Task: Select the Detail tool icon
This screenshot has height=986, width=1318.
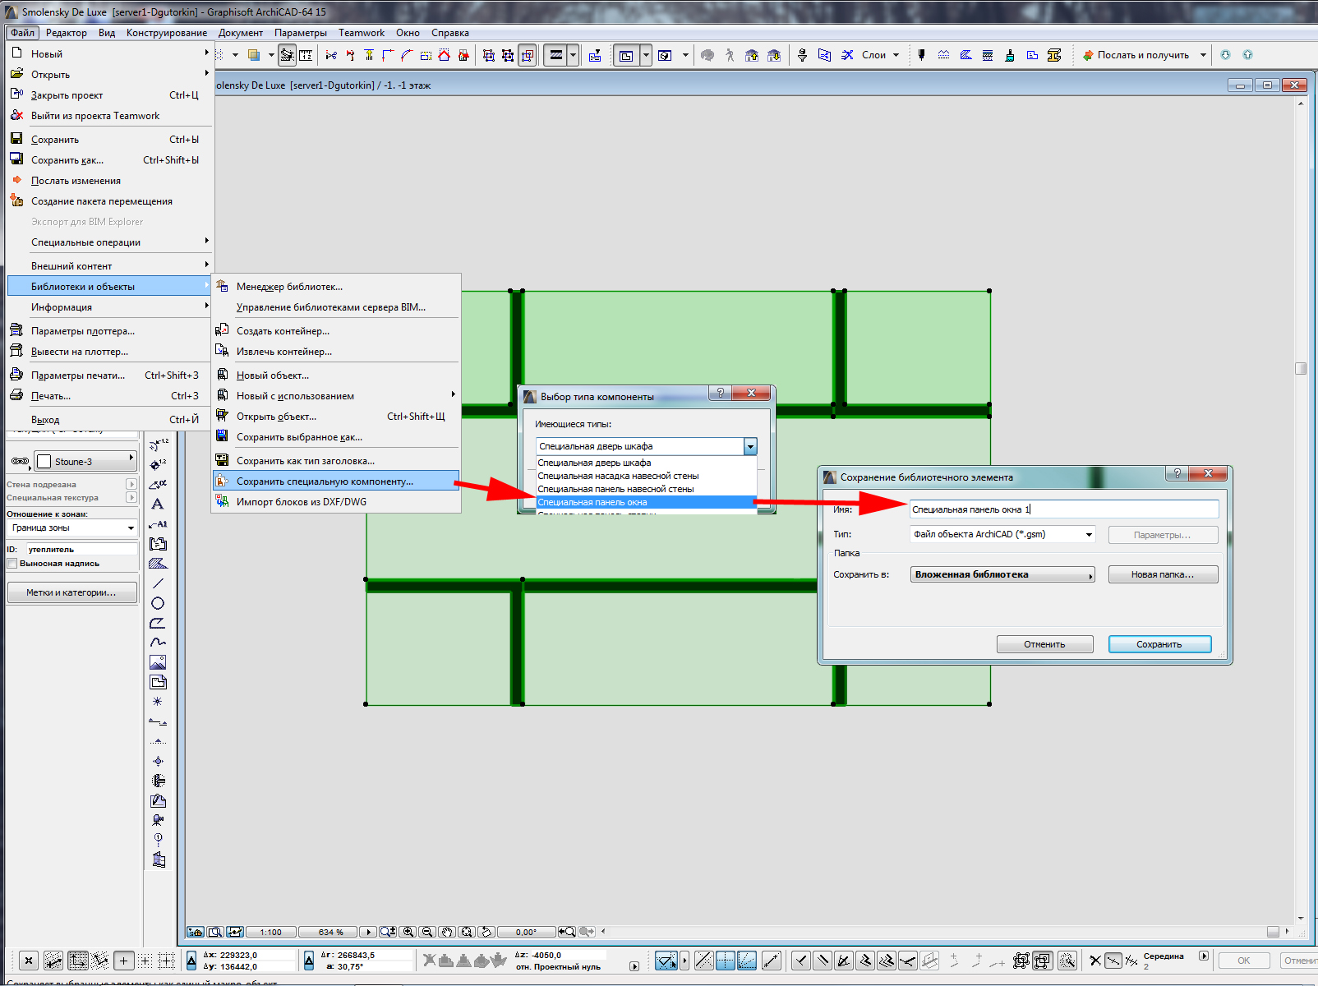Action: point(158,781)
